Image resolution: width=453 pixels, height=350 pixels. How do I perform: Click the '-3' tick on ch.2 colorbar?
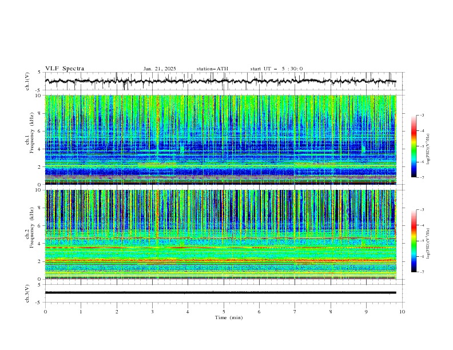422,210
